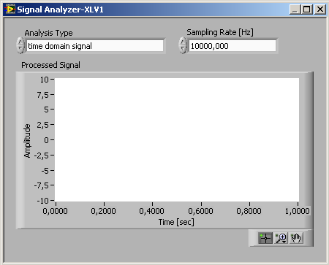
Task: Increase the Sampling Rate with up arrow
Action: click(183, 42)
